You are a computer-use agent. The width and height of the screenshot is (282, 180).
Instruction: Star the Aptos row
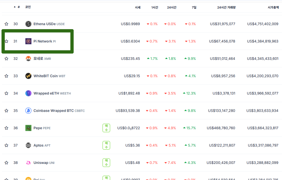click(x=6, y=145)
